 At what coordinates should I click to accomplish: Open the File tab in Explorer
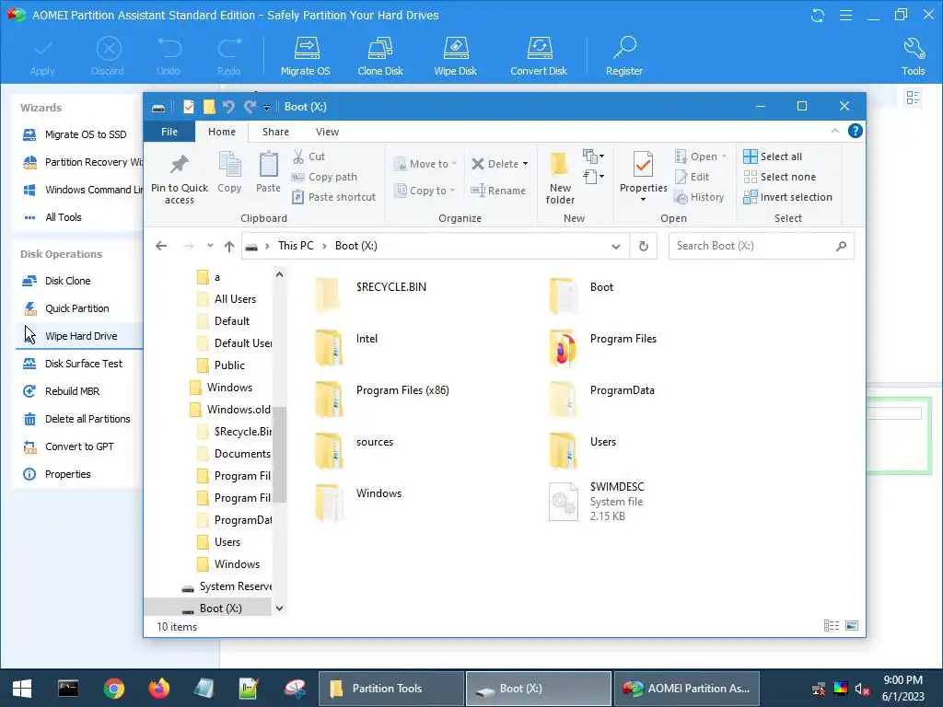pos(169,132)
